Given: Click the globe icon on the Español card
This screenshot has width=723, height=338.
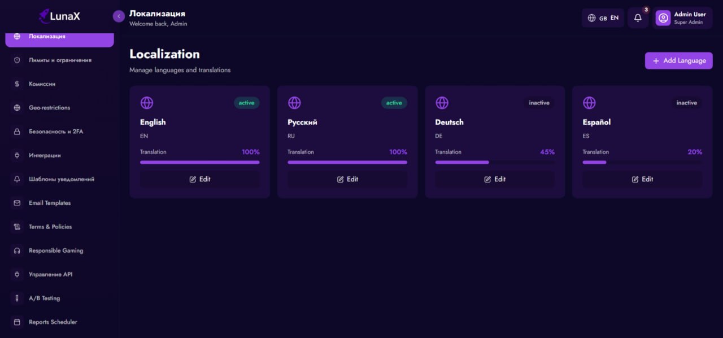Looking at the screenshot, I should click(x=589, y=103).
